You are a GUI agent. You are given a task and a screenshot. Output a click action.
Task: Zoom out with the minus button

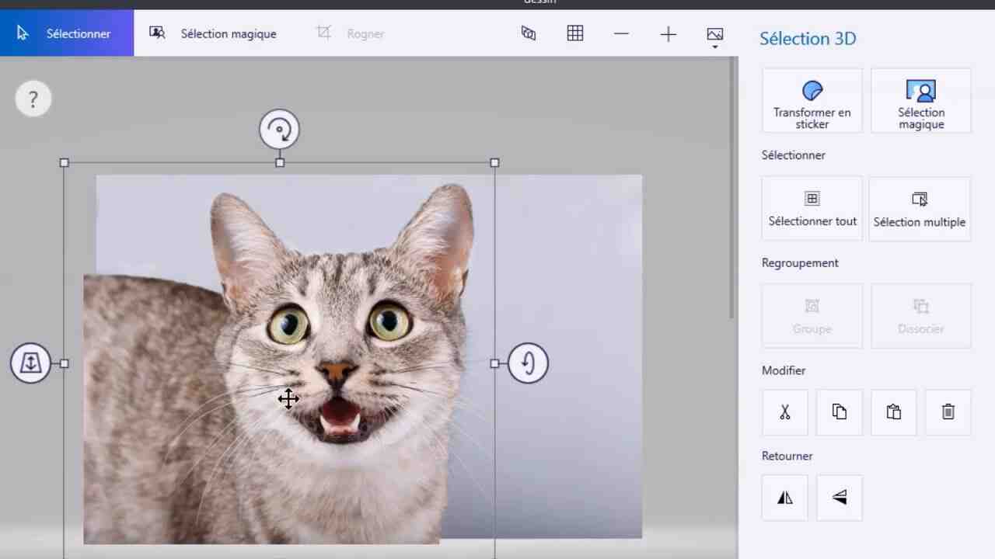621,33
